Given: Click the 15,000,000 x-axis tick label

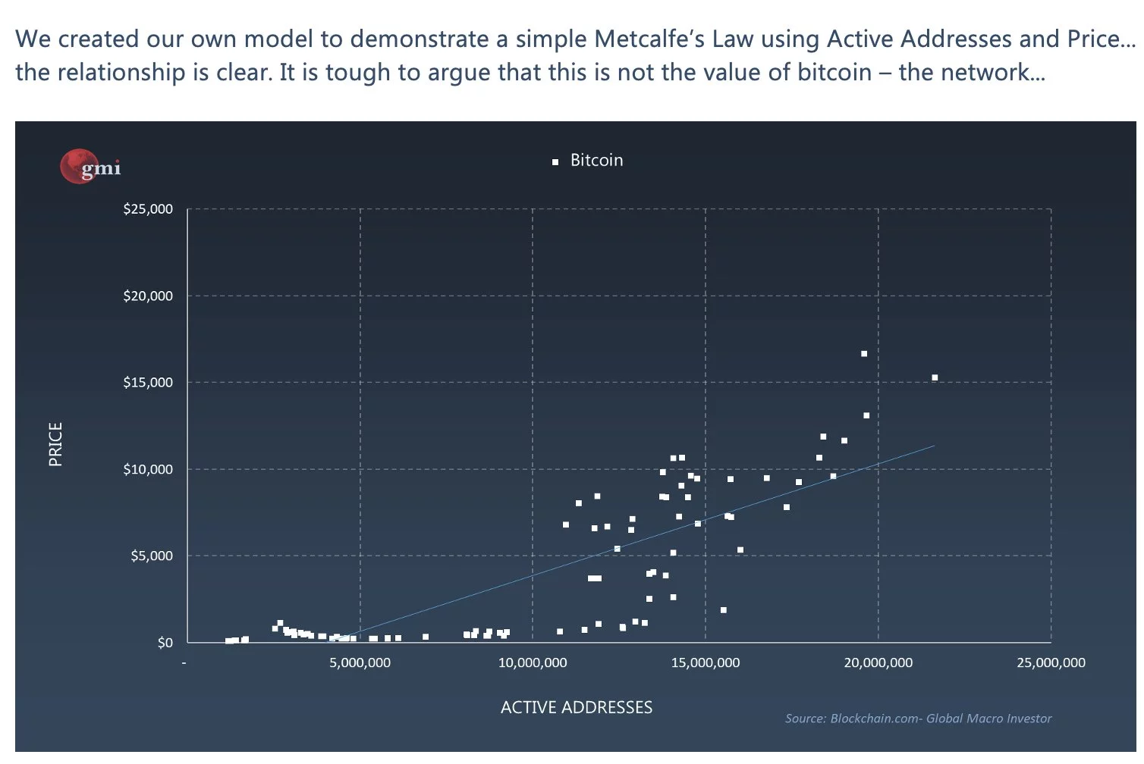Looking at the screenshot, I should pyautogui.click(x=706, y=662).
